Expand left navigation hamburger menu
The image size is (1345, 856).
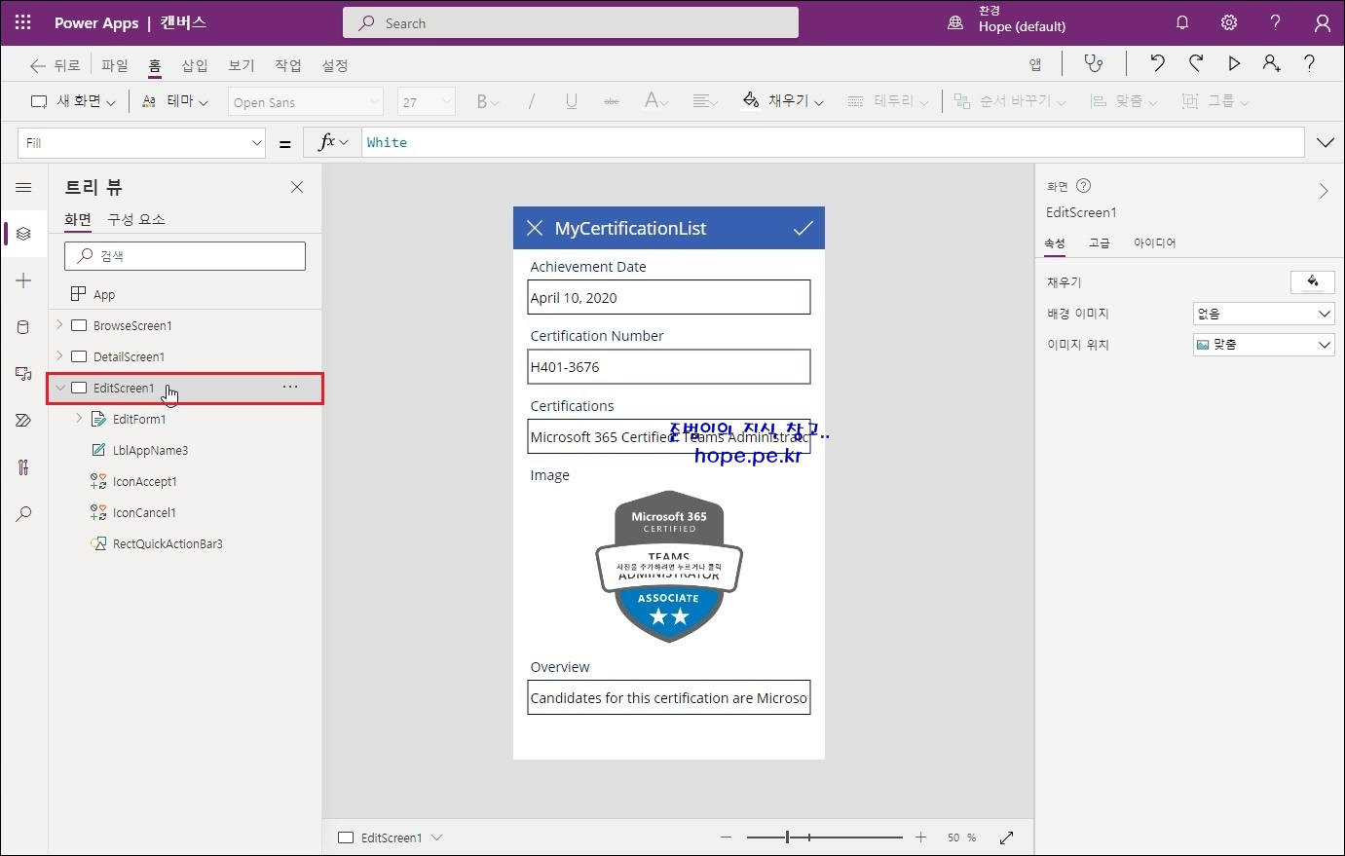[x=24, y=187]
